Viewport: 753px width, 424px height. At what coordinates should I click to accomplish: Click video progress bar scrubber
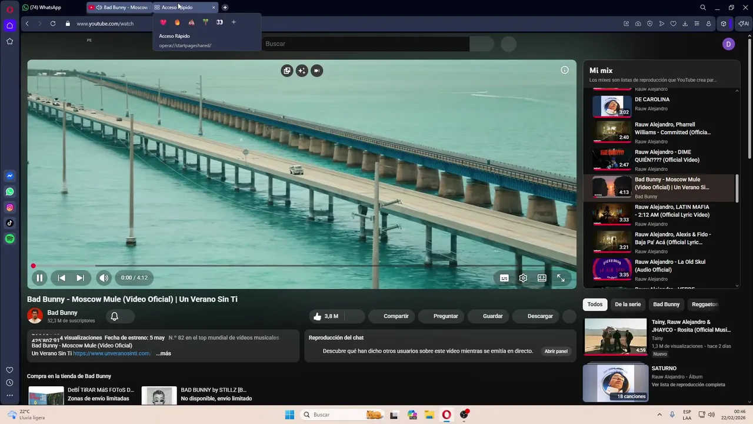click(x=34, y=266)
